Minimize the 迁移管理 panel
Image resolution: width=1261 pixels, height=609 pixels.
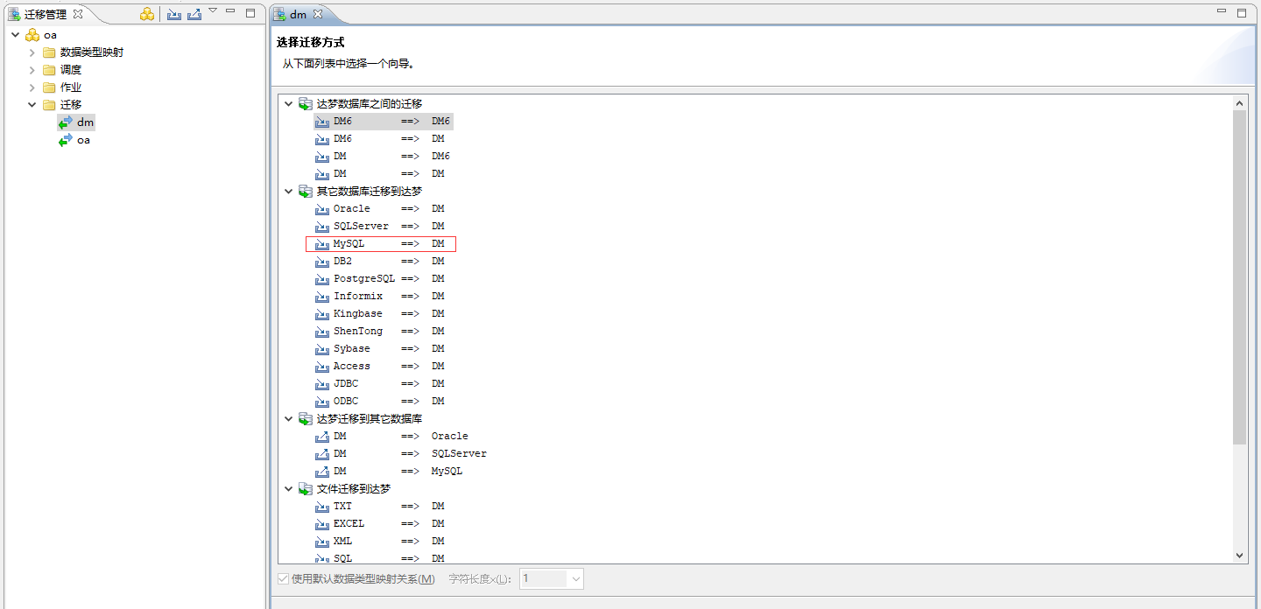point(230,11)
